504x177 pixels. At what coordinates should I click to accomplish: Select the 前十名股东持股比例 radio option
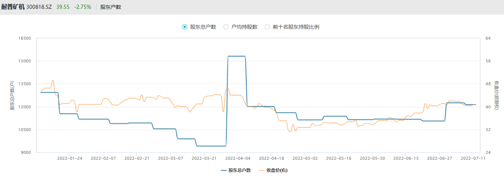point(267,27)
